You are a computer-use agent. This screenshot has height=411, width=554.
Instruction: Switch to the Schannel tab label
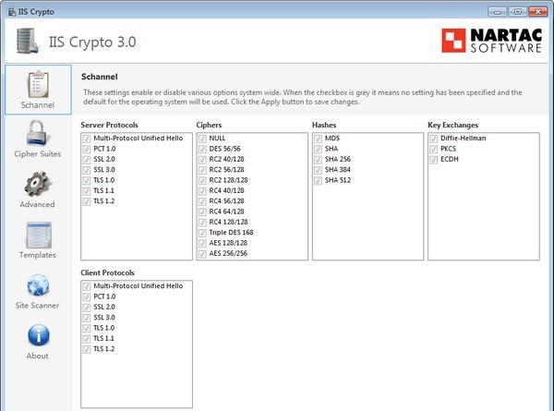click(38, 105)
